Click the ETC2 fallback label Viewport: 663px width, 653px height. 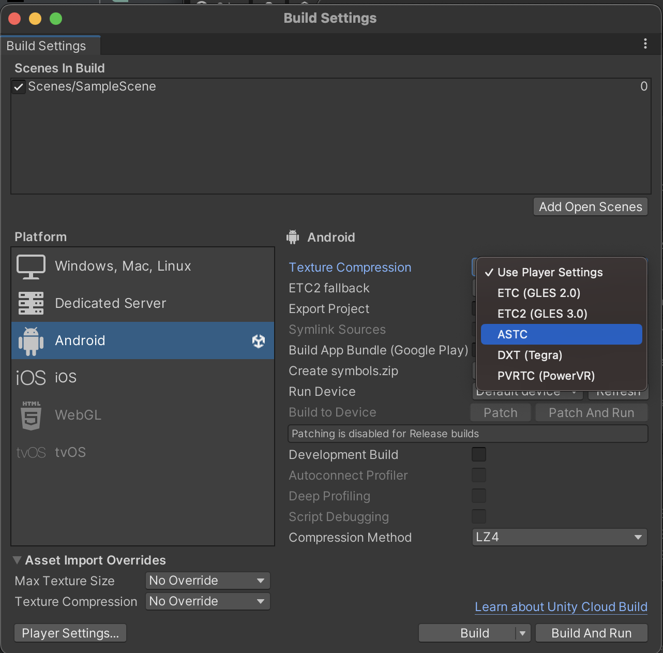[x=329, y=288]
